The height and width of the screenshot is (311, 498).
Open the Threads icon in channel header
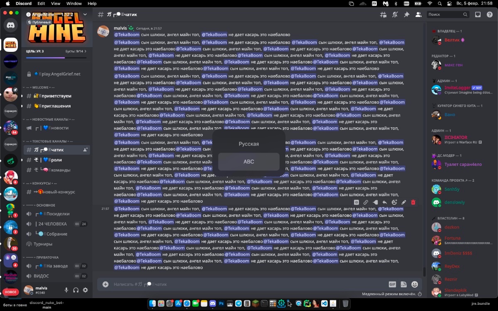click(x=383, y=15)
